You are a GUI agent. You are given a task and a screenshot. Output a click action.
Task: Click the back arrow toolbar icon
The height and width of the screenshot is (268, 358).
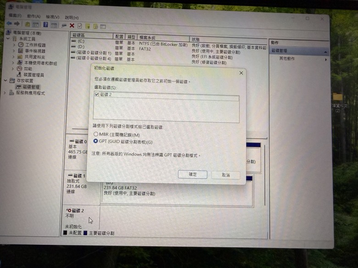(9, 23)
